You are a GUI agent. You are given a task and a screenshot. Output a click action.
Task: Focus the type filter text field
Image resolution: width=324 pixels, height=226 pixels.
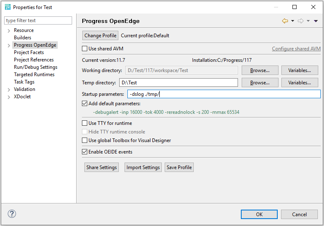(x=38, y=20)
